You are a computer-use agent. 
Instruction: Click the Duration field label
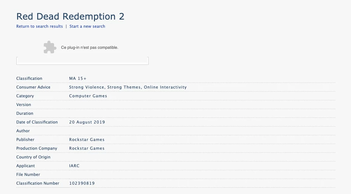click(x=25, y=113)
